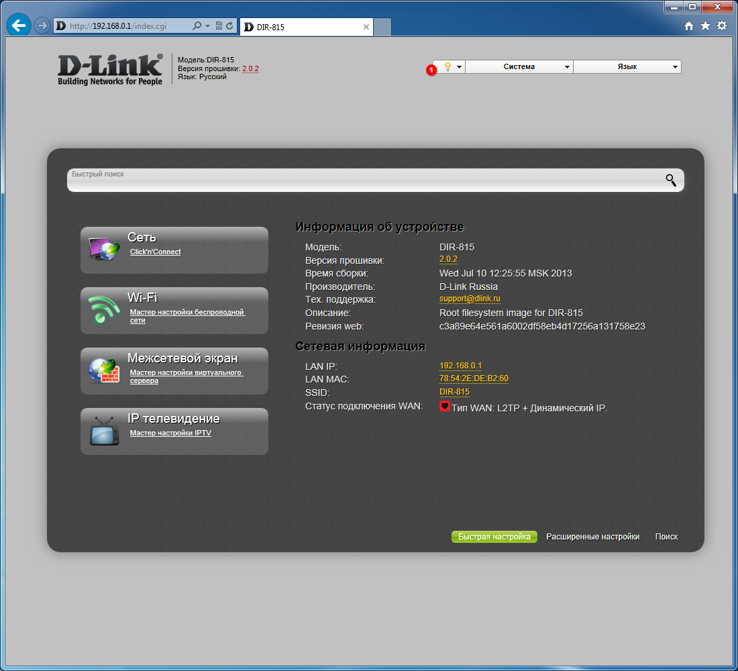Click the light bulb notifications icon
Viewport: 738px width, 671px height.
pos(447,66)
